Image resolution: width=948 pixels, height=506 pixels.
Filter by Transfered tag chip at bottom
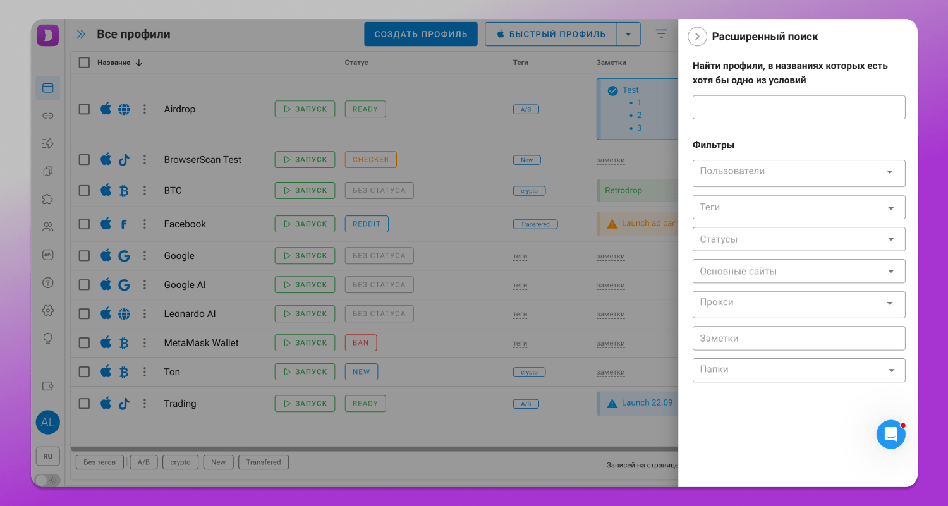tap(264, 462)
